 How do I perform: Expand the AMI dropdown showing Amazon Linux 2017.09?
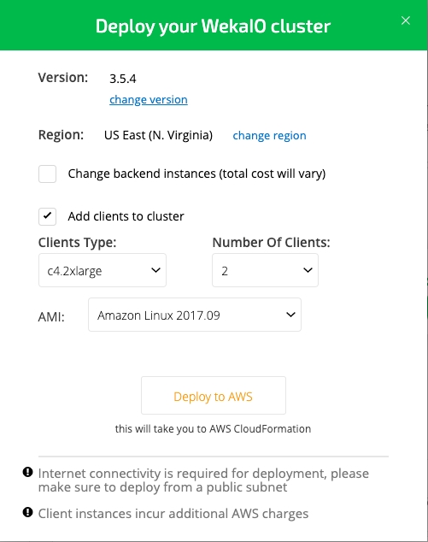click(x=195, y=315)
